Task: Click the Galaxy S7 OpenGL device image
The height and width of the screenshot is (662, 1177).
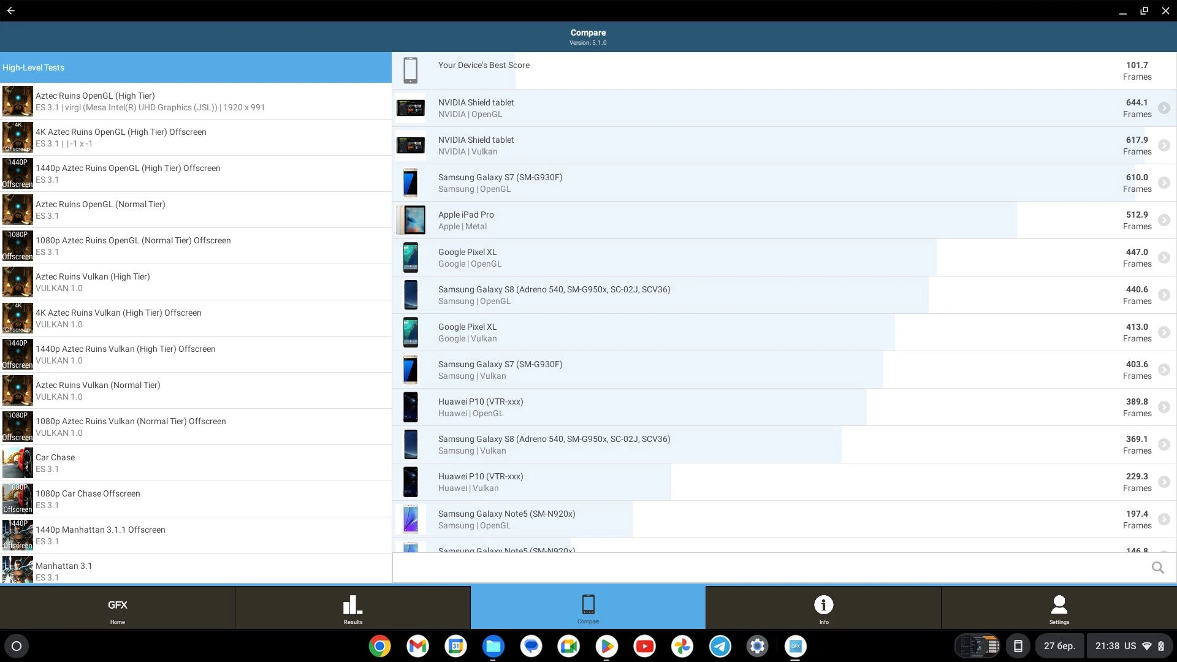Action: [411, 183]
